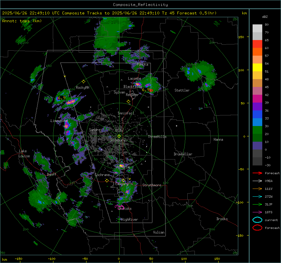This screenshot has height=263, width=281.
Task: Click the Brooks label
Action: [222, 219]
